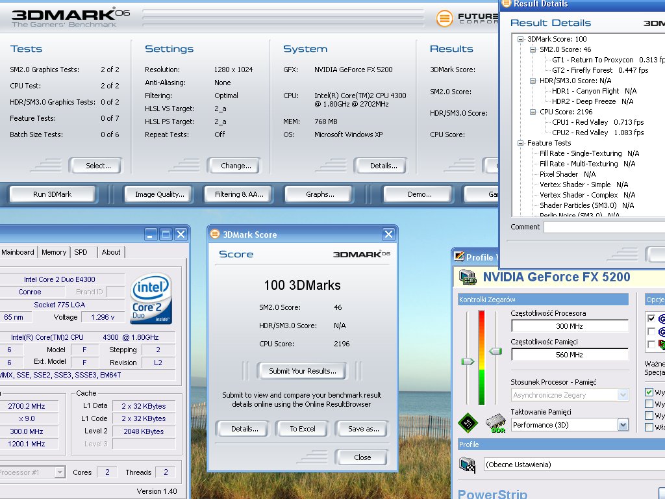
Task: Click Run 3DMark button
Action: tap(53, 194)
